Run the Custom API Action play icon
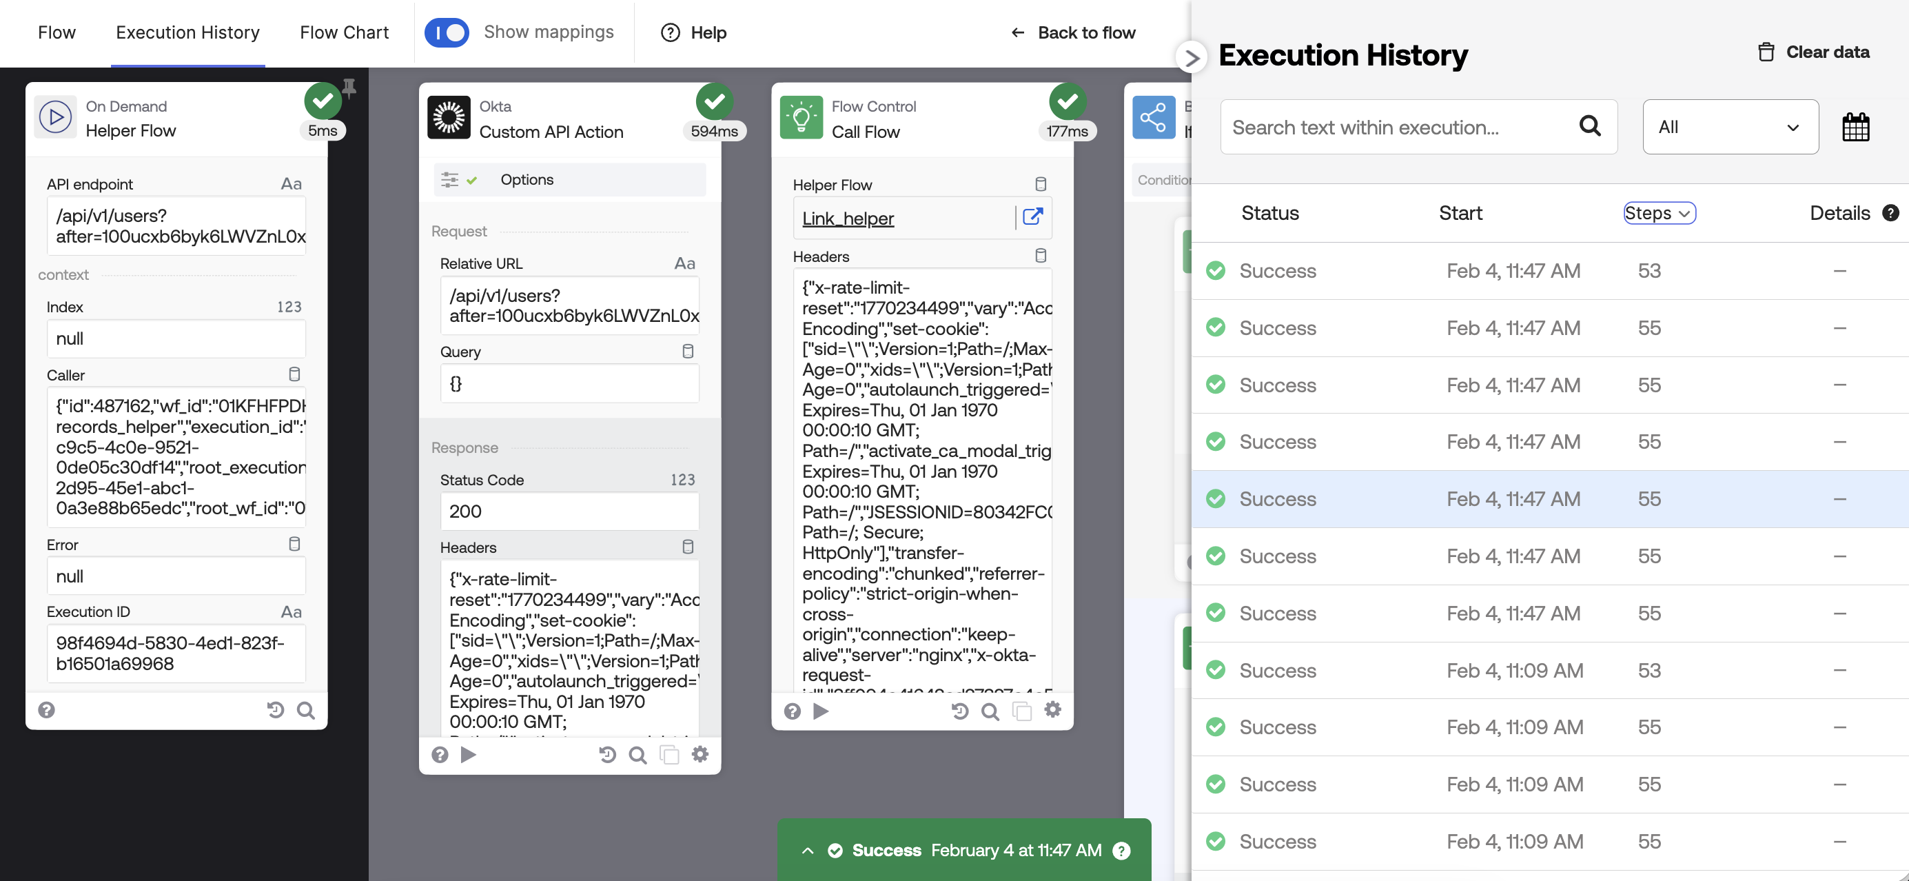The image size is (1909, 881). [469, 754]
